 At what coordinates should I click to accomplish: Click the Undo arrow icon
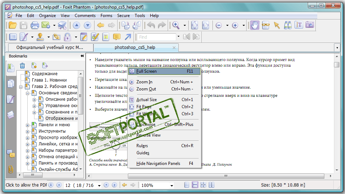coord(151,25)
